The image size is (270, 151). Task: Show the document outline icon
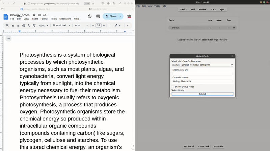pyautogui.click(x=9, y=39)
